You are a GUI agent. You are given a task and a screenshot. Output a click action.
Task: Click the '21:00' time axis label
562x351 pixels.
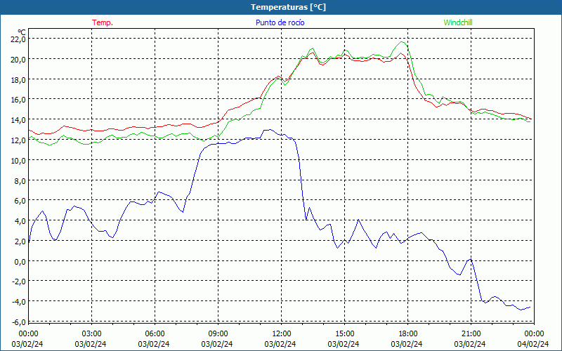[471, 334]
